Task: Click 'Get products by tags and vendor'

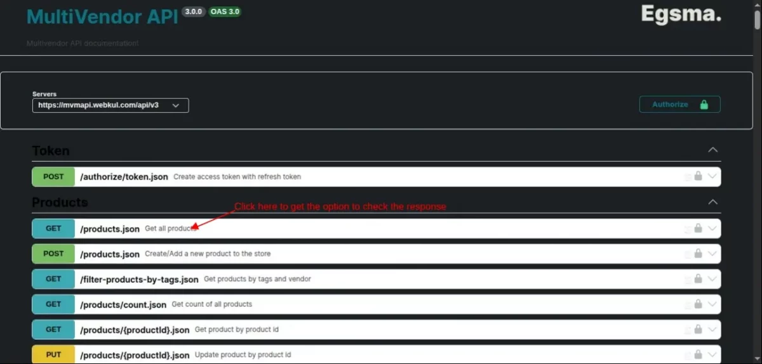Action: [x=257, y=279]
